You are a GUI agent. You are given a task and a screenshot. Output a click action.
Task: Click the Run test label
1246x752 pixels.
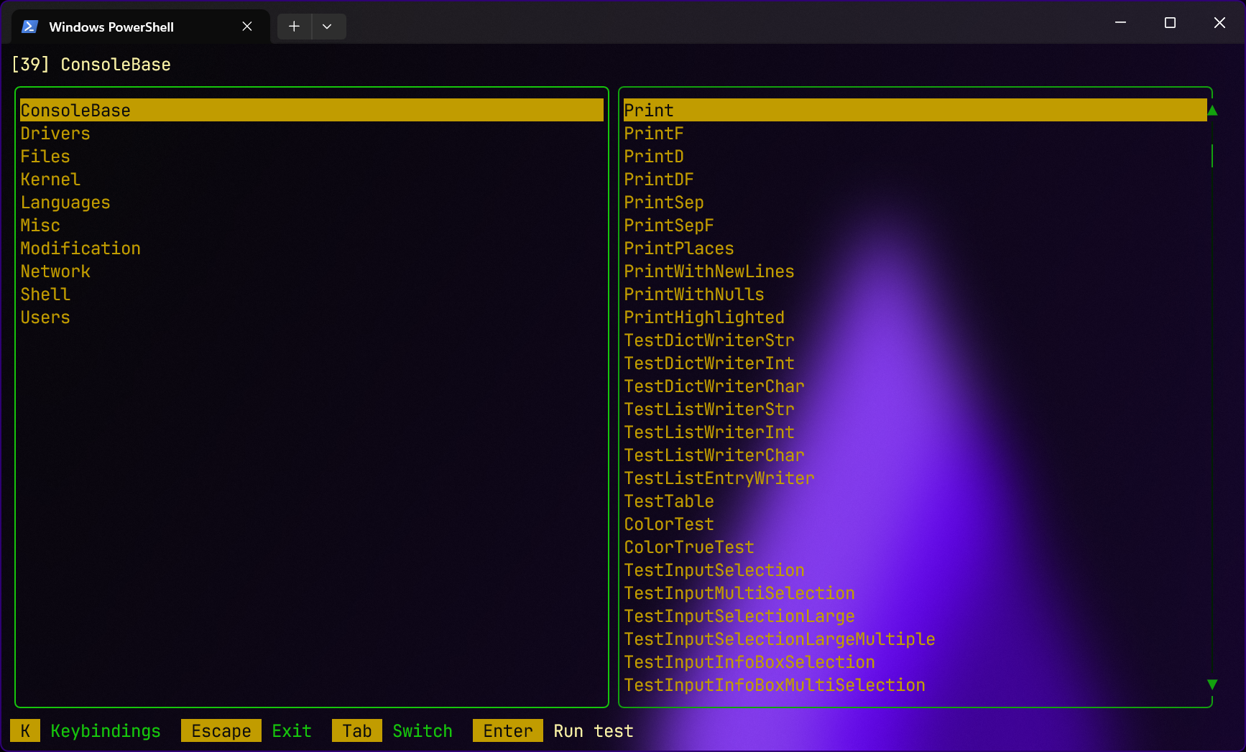tap(594, 731)
